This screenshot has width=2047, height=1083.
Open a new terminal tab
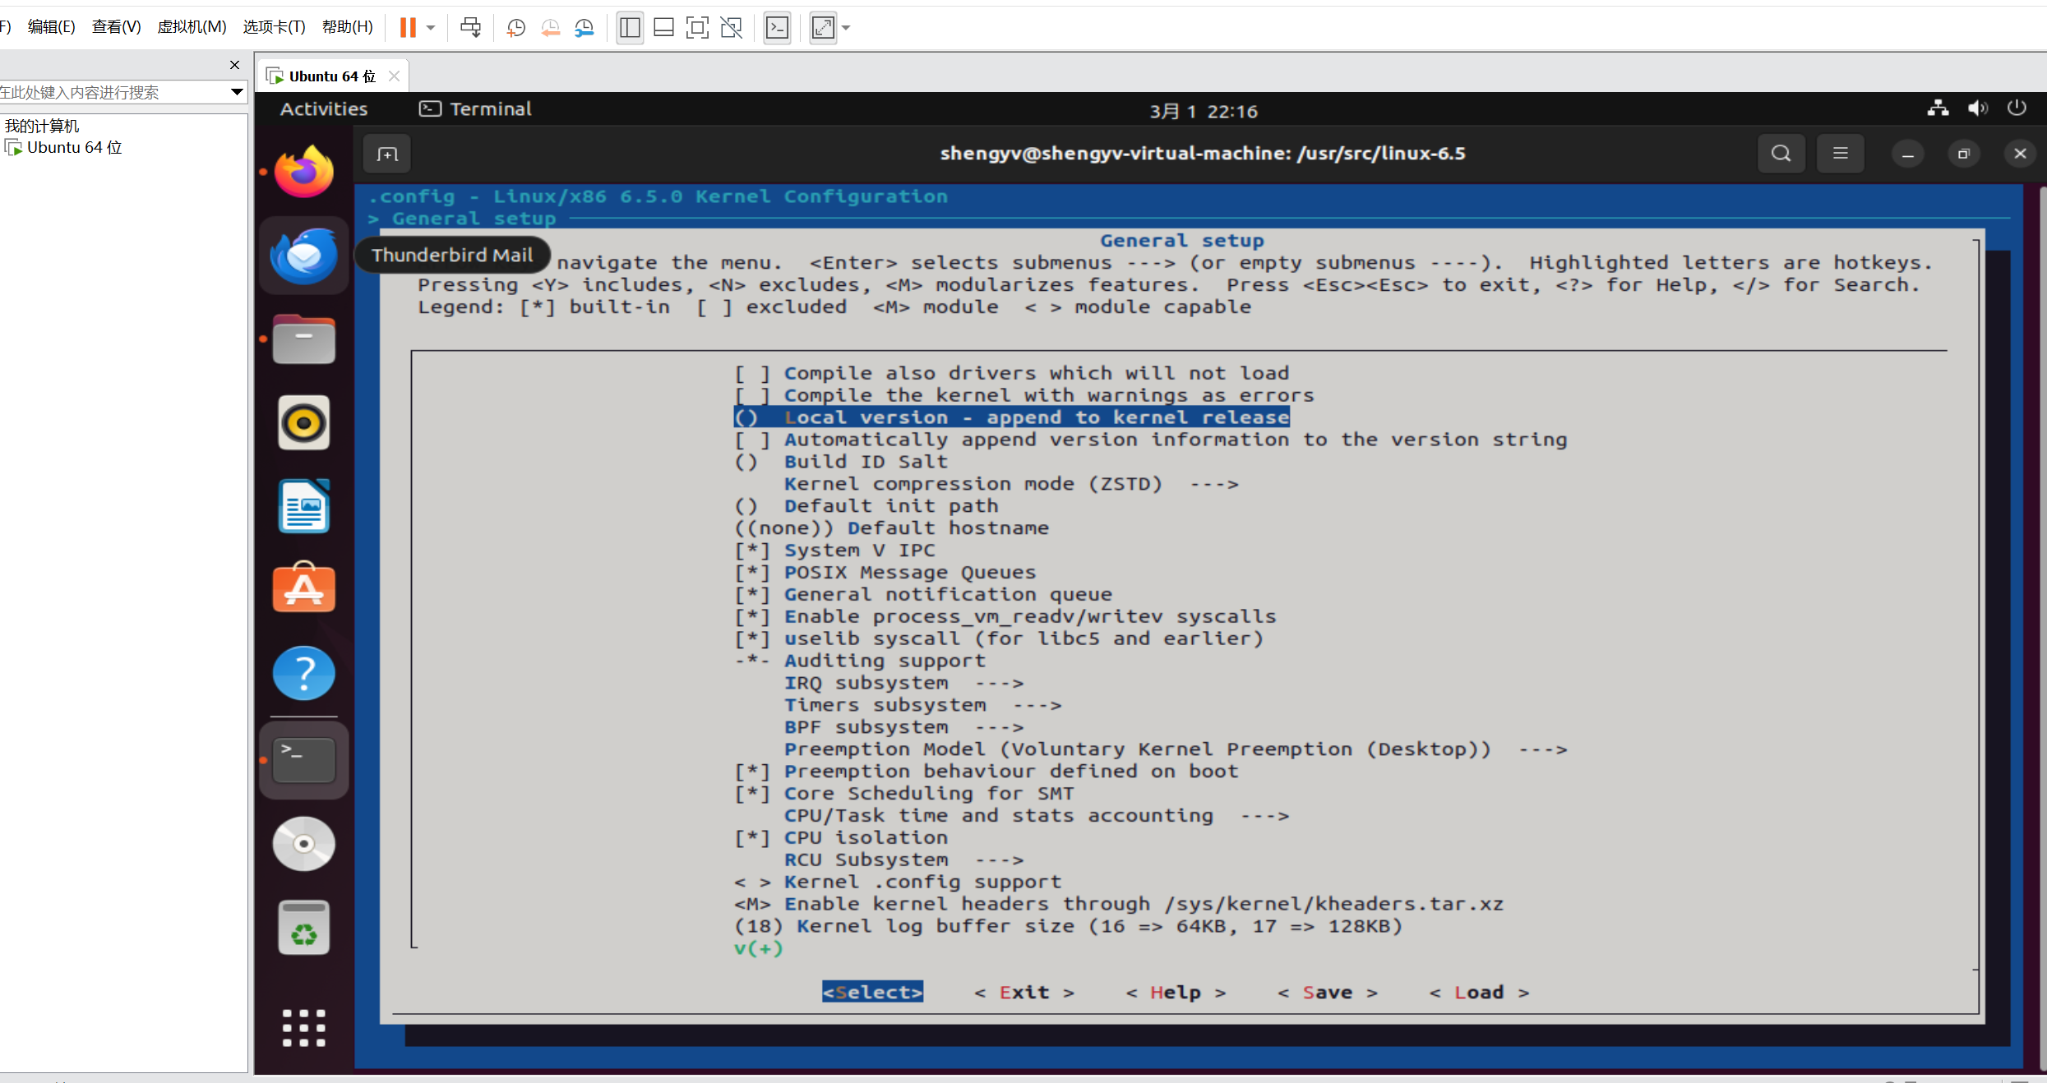click(x=387, y=154)
